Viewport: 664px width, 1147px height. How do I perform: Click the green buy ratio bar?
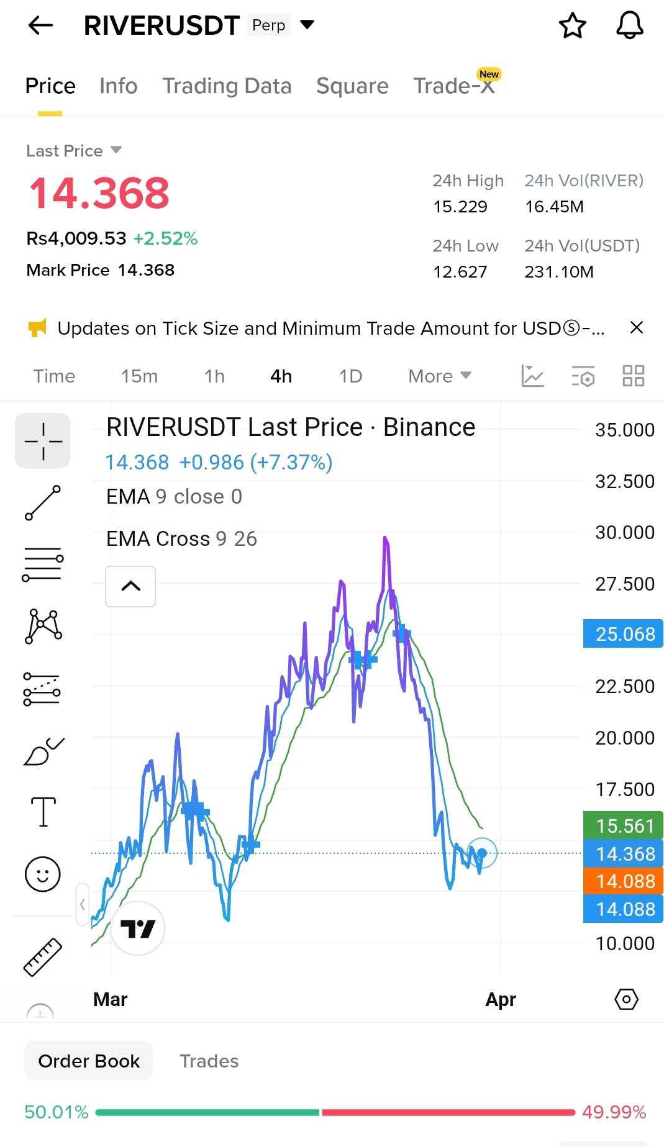[x=207, y=1112]
